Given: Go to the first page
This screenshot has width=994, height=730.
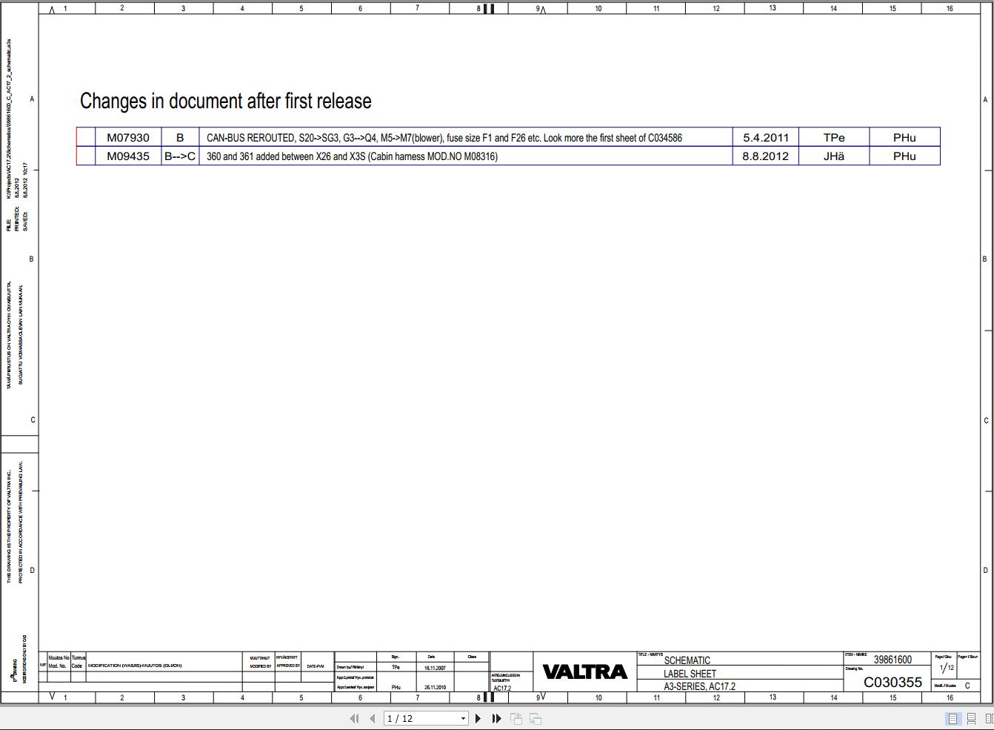Looking at the screenshot, I should click(x=354, y=718).
